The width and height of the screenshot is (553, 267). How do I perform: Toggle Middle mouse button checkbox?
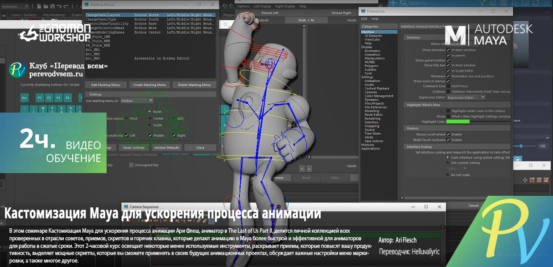pos(149,135)
